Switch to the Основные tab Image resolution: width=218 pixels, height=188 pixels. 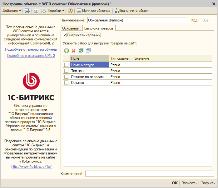click(71, 28)
